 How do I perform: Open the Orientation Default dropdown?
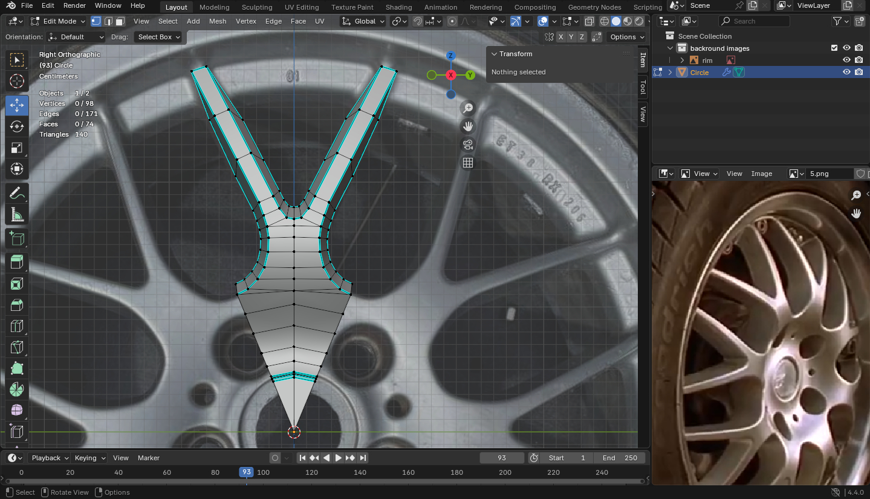tap(77, 37)
